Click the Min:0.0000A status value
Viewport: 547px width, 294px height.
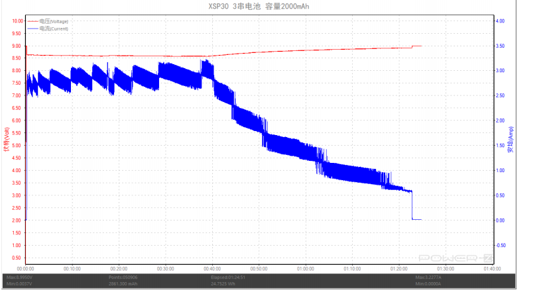(x=428, y=283)
